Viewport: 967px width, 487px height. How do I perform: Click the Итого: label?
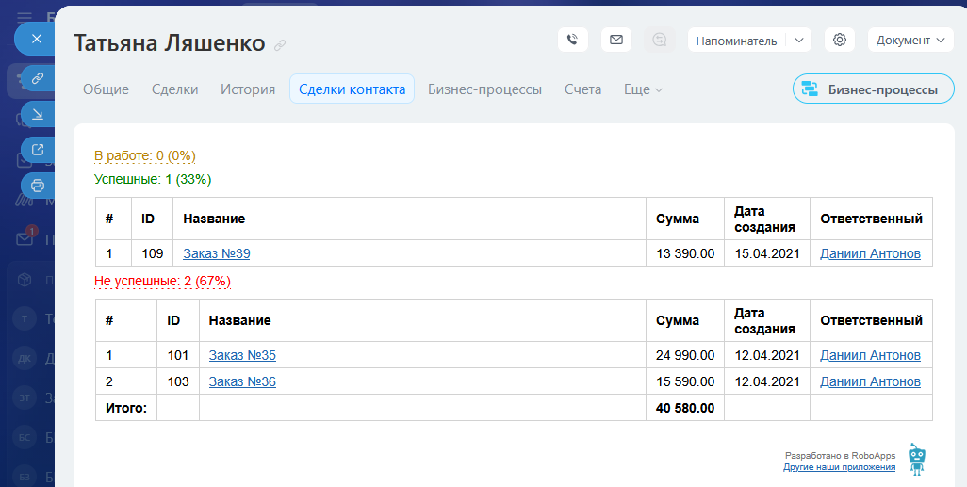click(x=126, y=408)
